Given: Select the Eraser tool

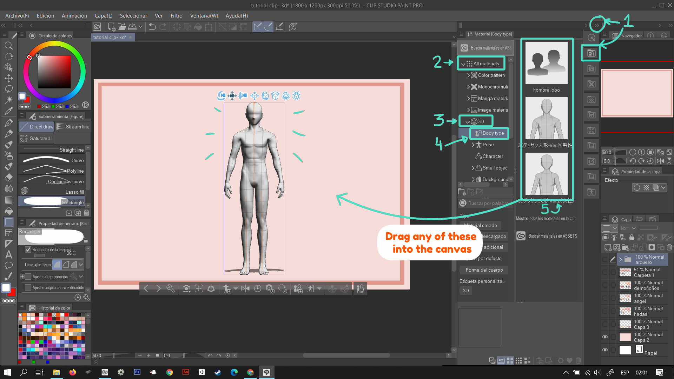Looking at the screenshot, I should (9, 177).
